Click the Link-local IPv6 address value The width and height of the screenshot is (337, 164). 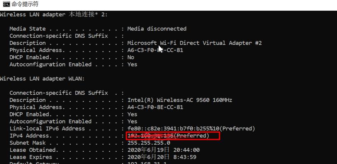click(191, 129)
